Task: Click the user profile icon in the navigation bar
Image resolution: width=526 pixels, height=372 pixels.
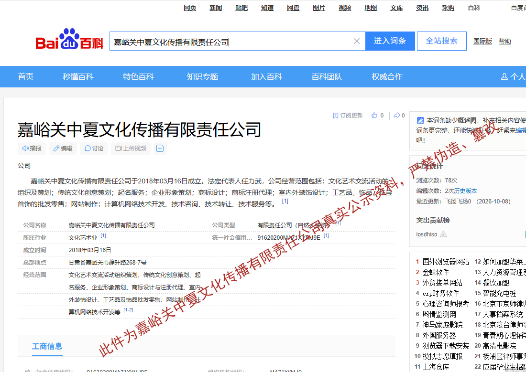Action: pos(504,77)
